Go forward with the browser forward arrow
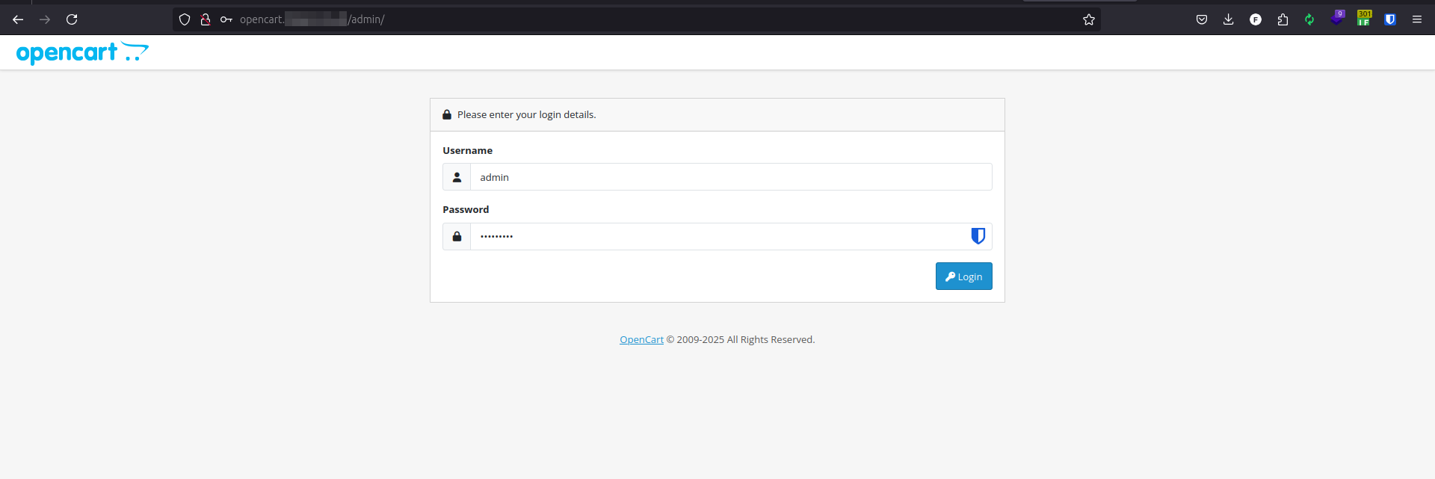The image size is (1435, 479). coord(45,19)
